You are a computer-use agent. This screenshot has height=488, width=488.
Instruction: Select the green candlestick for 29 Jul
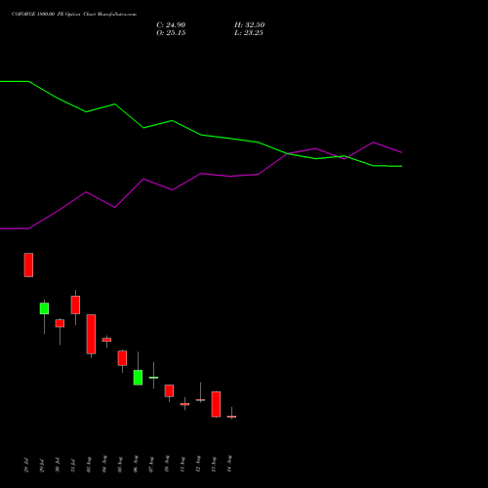(44, 308)
